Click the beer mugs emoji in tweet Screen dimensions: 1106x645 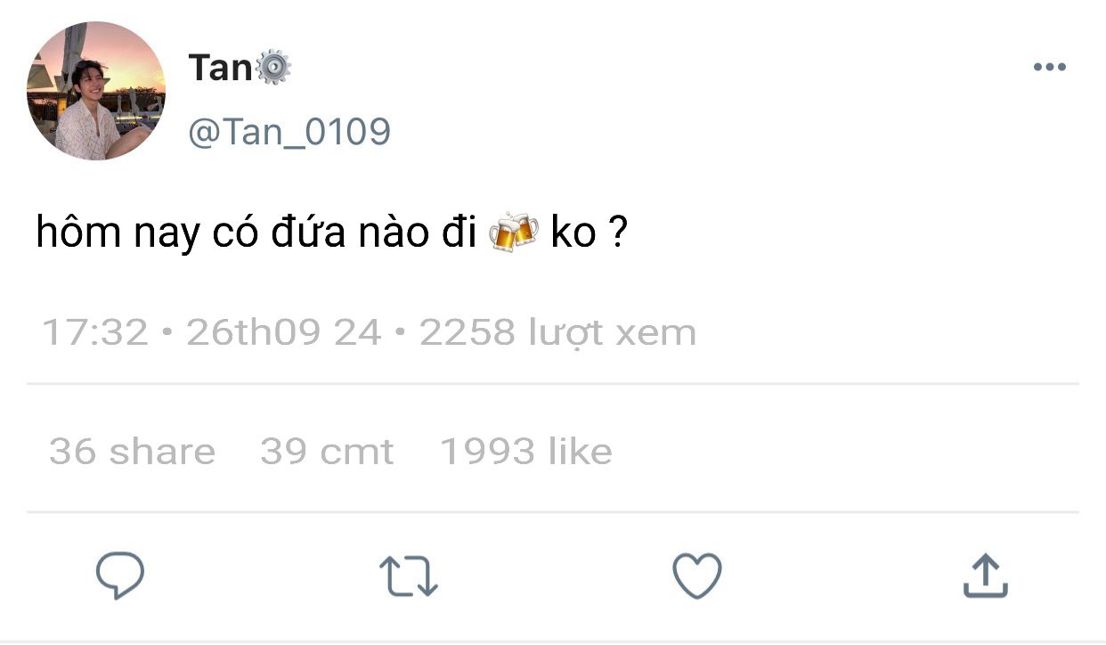click(x=514, y=233)
